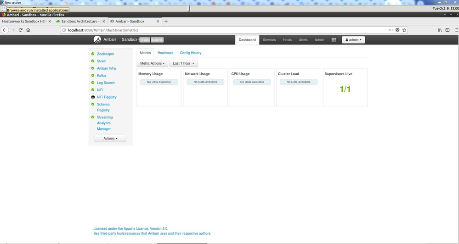Open the Firefox library icon

(x=440, y=30)
